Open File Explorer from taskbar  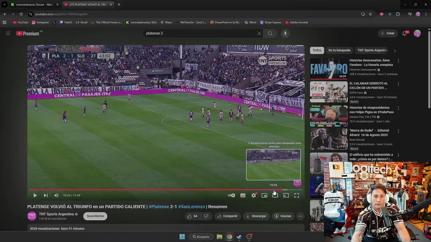[220, 237]
